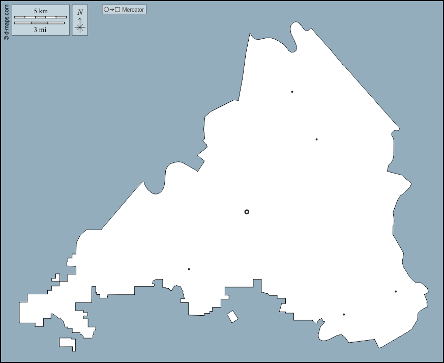
Task: Click the 'N' letter on the compass
Action: pyautogui.click(x=80, y=12)
